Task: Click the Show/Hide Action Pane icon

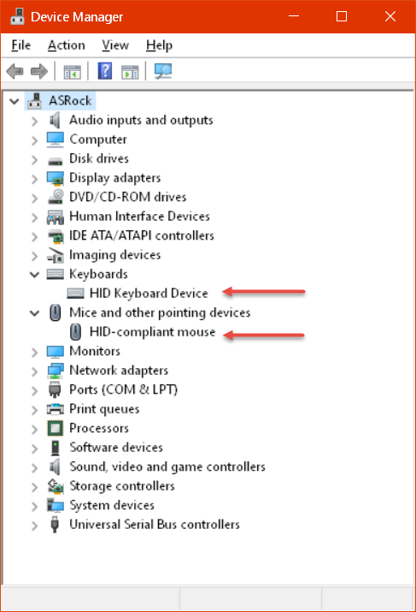Action: point(130,72)
